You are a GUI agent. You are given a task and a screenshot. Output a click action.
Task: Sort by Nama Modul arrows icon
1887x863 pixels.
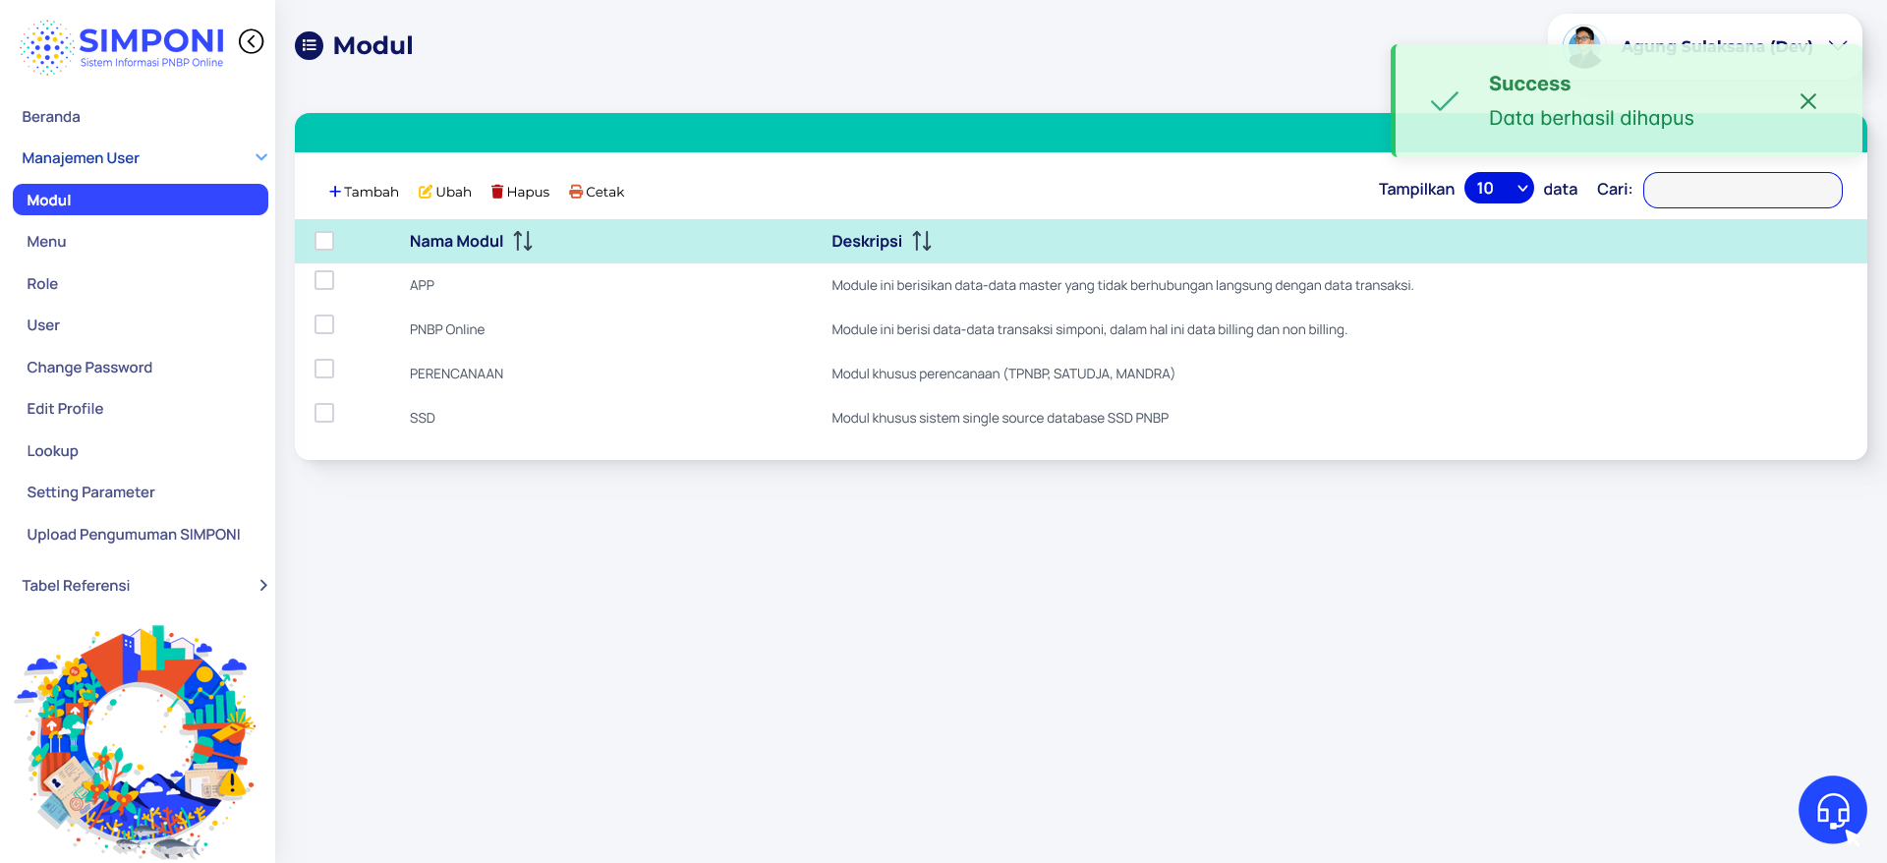(x=523, y=241)
